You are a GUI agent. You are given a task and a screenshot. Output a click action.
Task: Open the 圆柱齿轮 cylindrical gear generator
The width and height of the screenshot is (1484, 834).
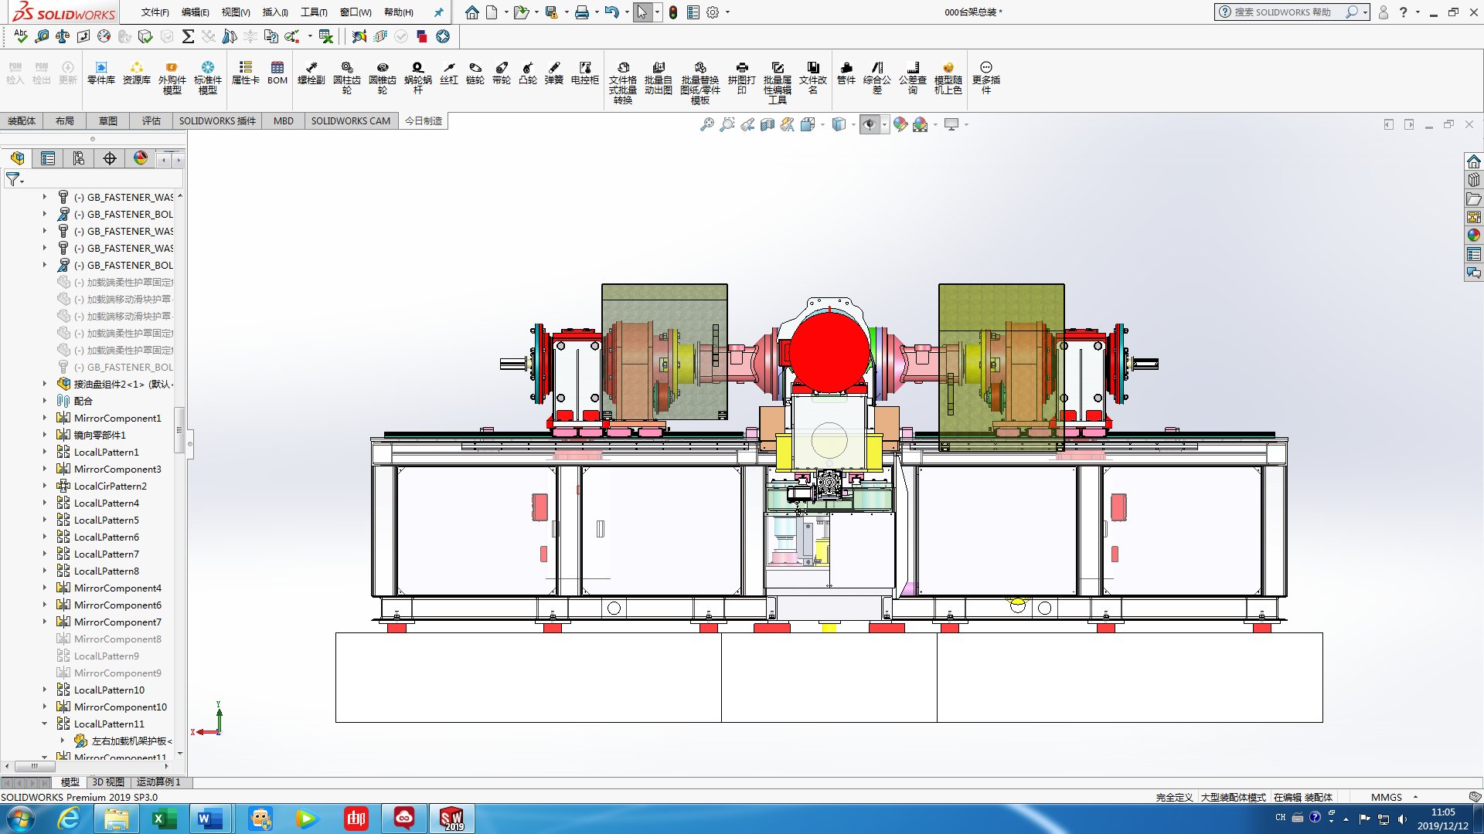347,78
